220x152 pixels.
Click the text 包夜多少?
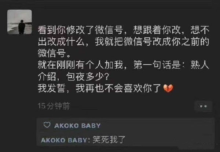pos(87,77)
